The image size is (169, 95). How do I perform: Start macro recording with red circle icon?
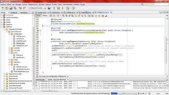(96, 16)
